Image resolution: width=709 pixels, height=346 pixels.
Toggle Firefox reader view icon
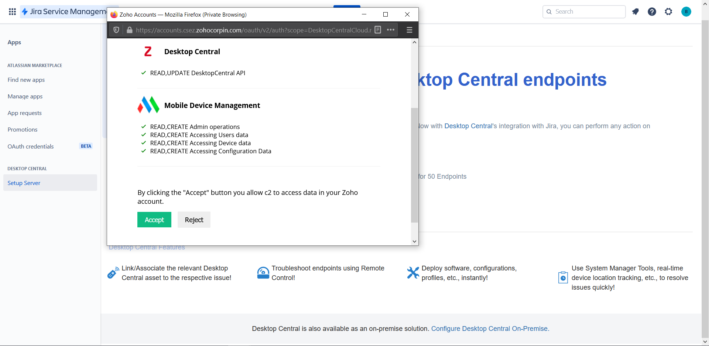(378, 30)
